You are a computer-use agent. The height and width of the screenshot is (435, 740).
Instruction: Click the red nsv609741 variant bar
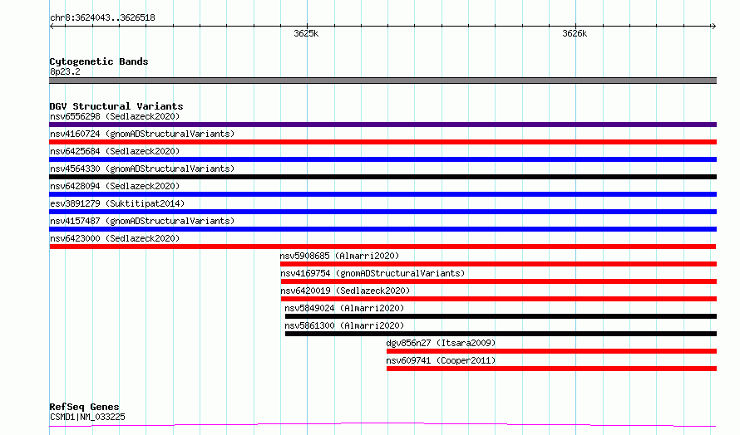[x=551, y=369]
